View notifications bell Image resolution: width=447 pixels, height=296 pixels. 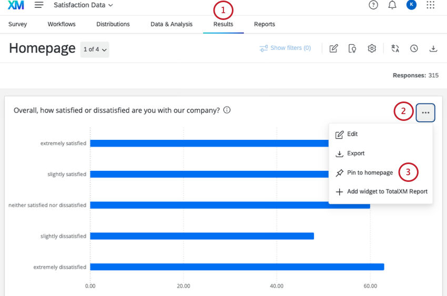tap(392, 5)
